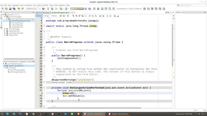Click the error stripe red marker top right
207x116 pixels.
pos(174,19)
